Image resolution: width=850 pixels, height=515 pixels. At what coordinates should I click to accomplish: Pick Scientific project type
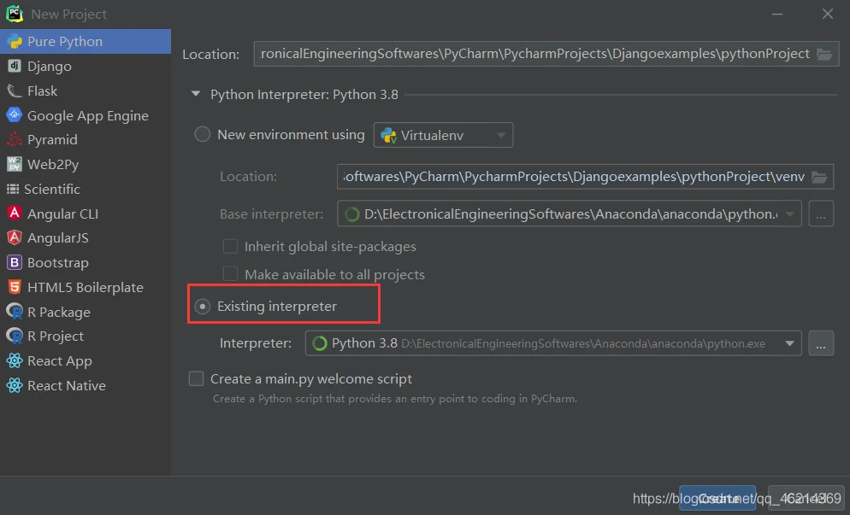(x=86, y=189)
